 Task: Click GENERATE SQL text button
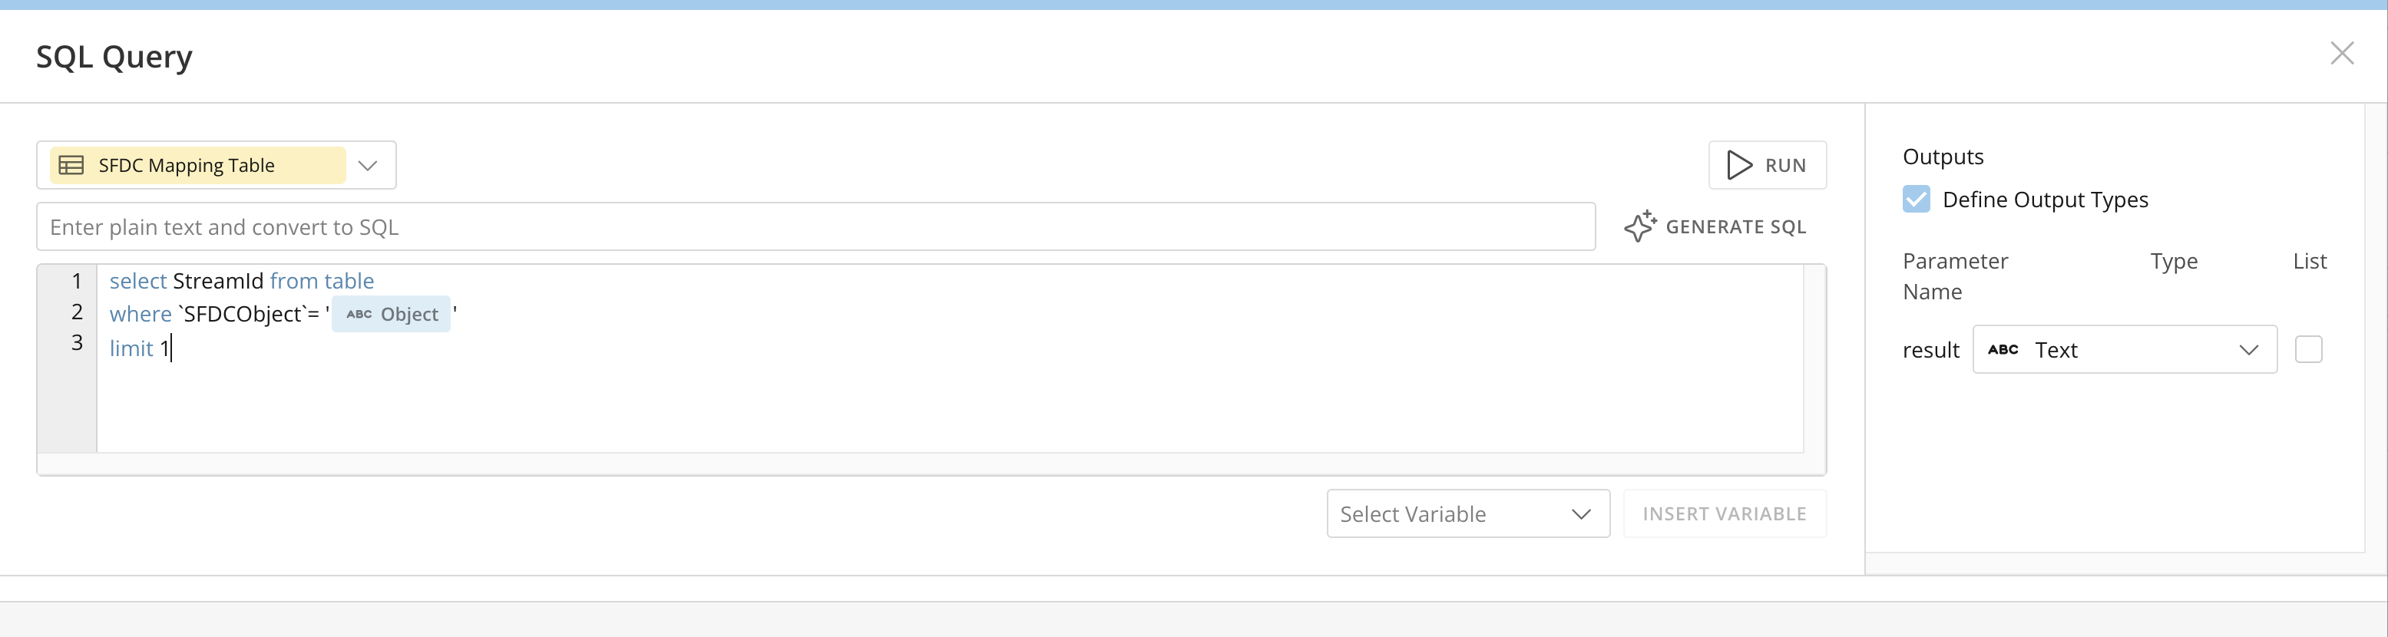(1735, 227)
